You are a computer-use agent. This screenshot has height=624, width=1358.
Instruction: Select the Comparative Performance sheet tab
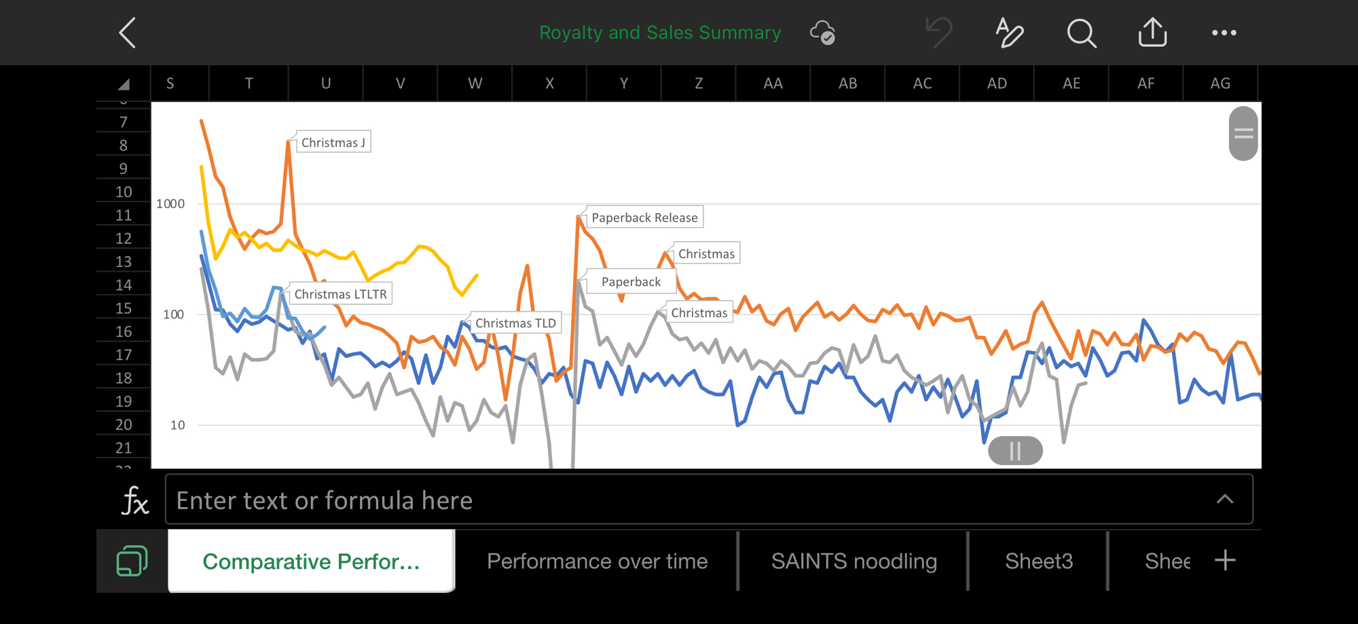click(311, 561)
